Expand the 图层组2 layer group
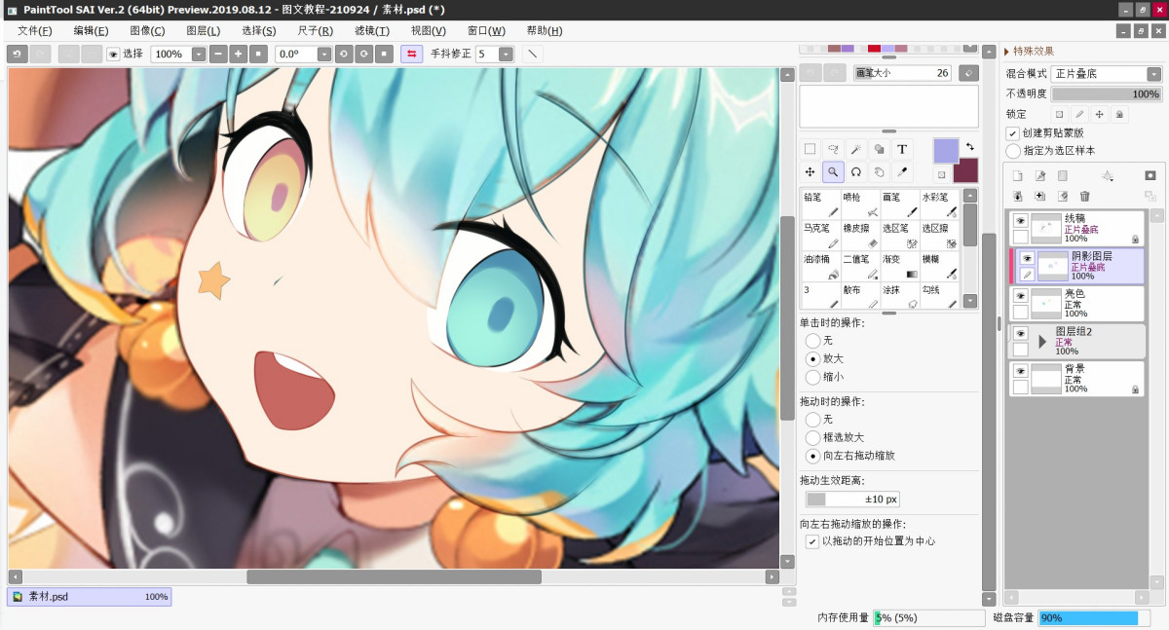The height and width of the screenshot is (630, 1169). [x=1042, y=342]
